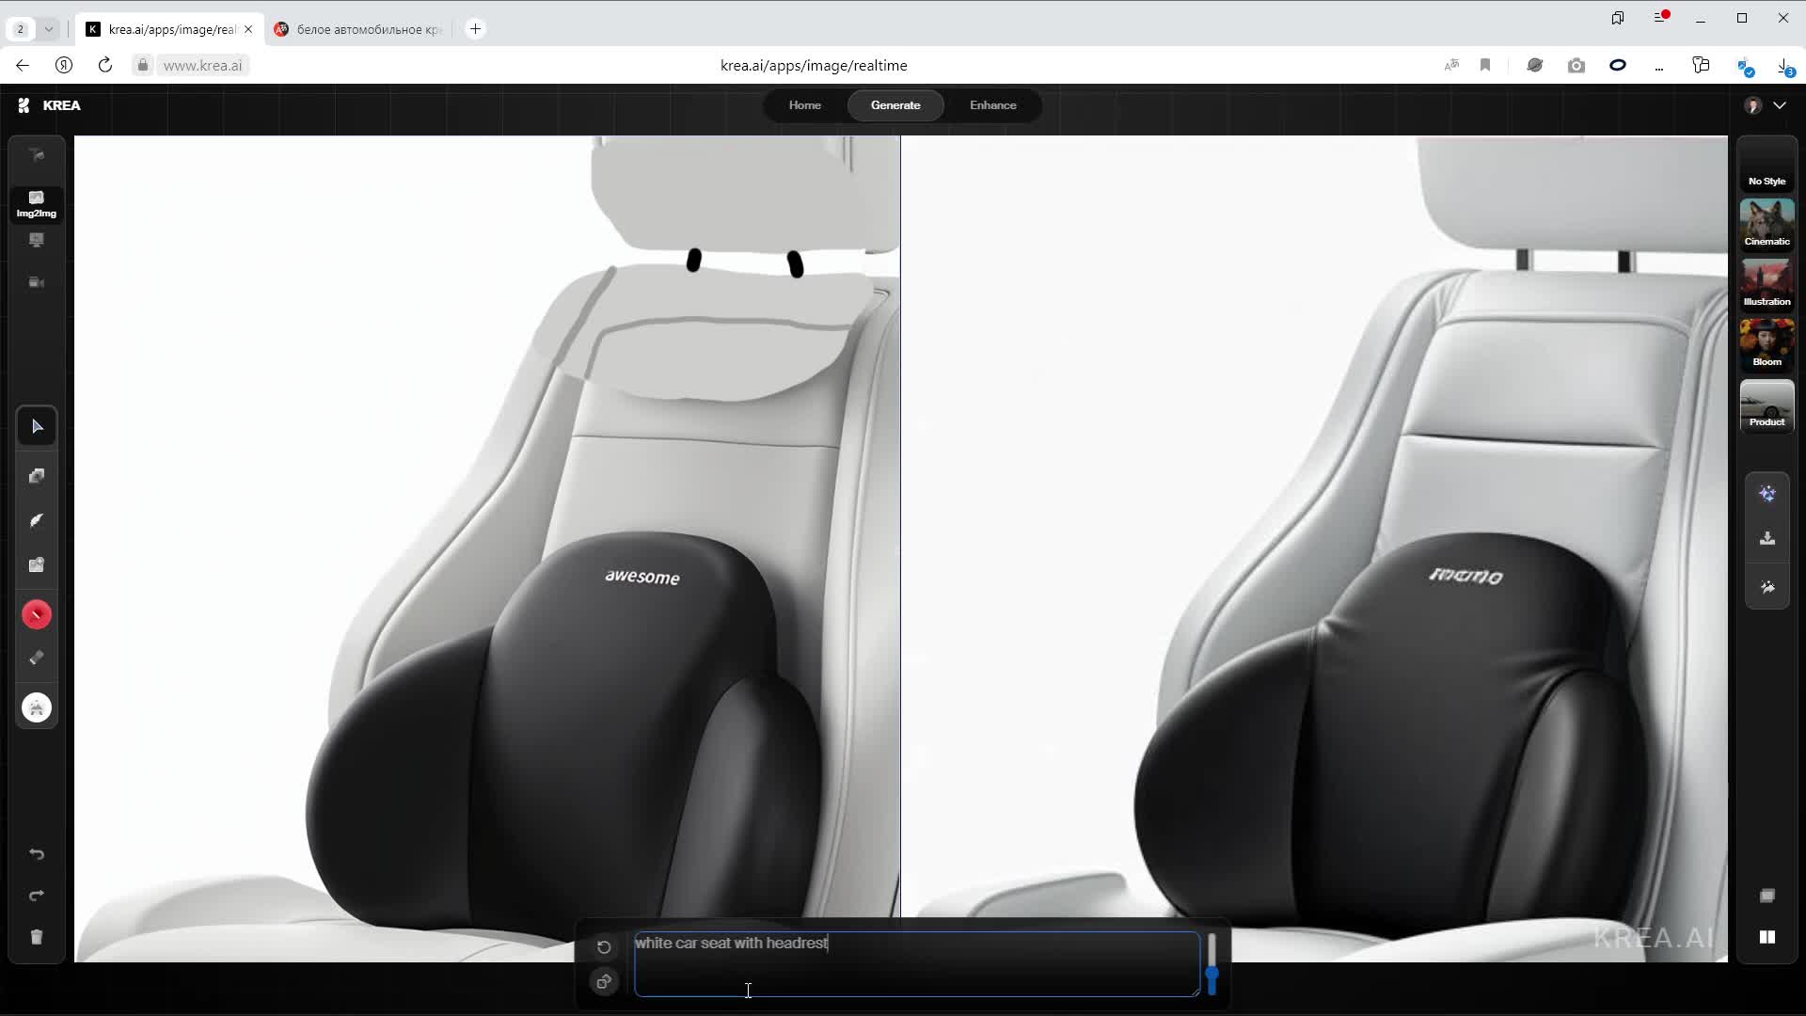
Task: Click the trash delete icon
Action: tap(37, 937)
